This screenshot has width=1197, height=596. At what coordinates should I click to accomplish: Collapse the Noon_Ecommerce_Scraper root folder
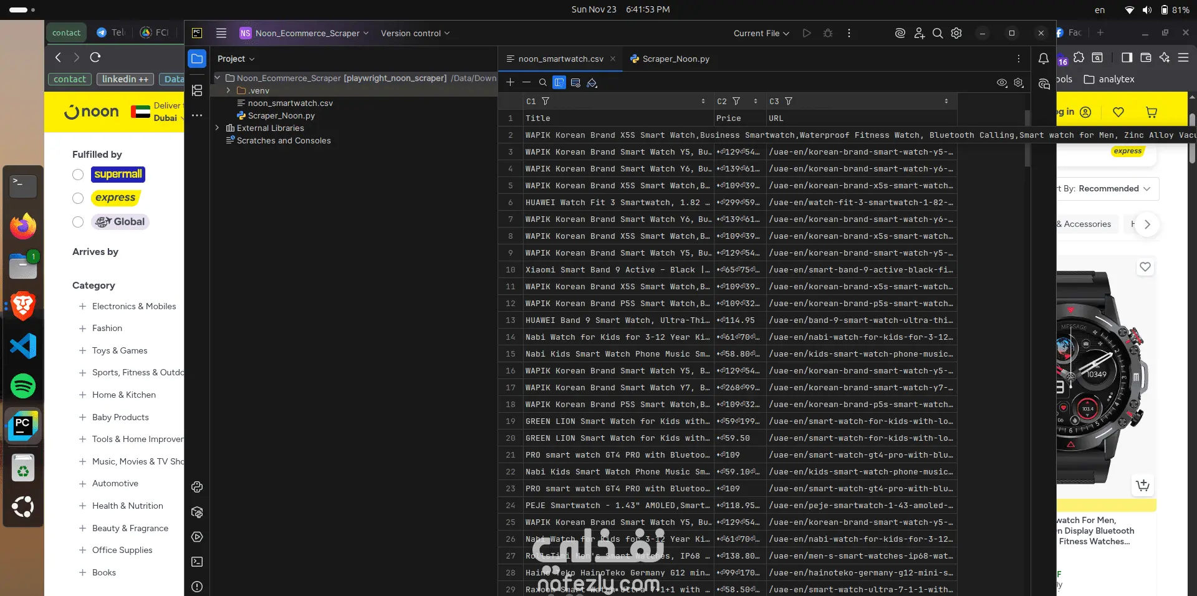(x=217, y=78)
